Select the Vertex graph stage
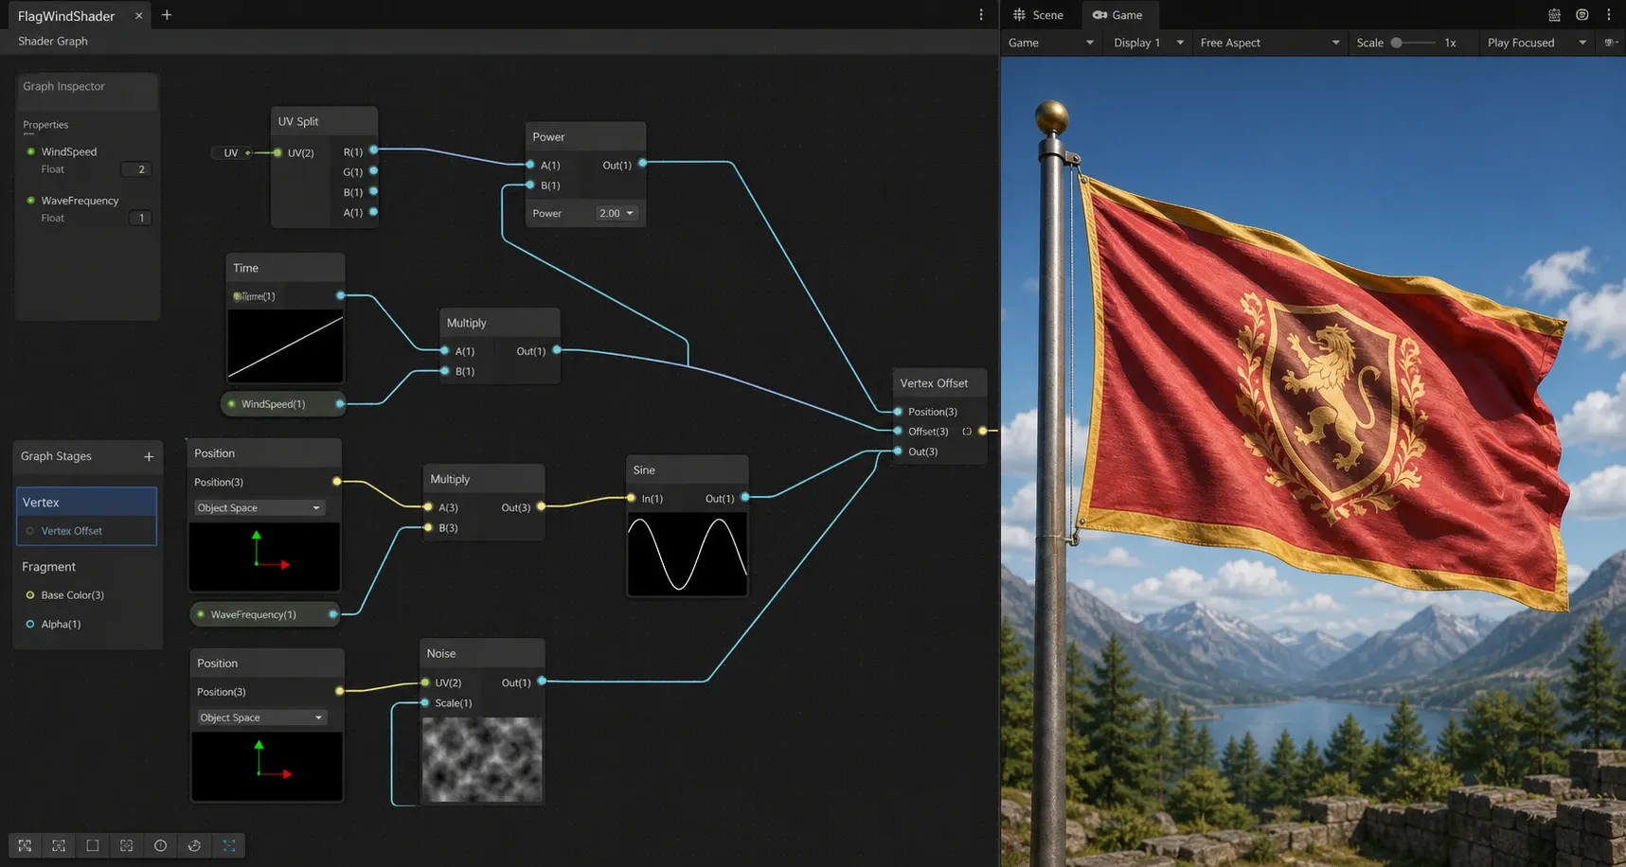This screenshot has width=1626, height=867. coord(86,503)
